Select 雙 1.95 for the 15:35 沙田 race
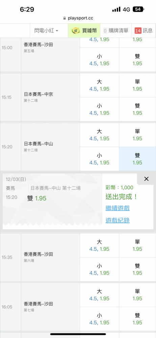Viewport: 156px width, 338px height. pyautogui.click(x=137, y=269)
